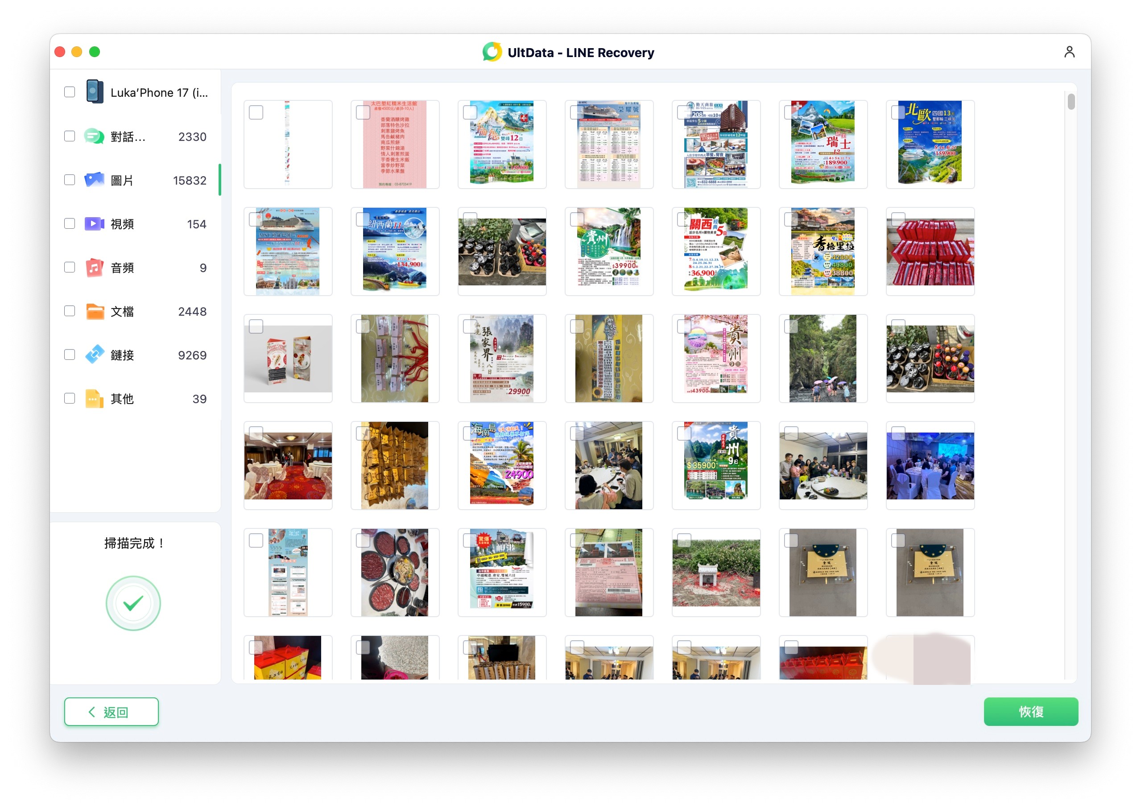Click the Luka'Phone 17 device icon
Viewport: 1141px width, 808px height.
(95, 91)
